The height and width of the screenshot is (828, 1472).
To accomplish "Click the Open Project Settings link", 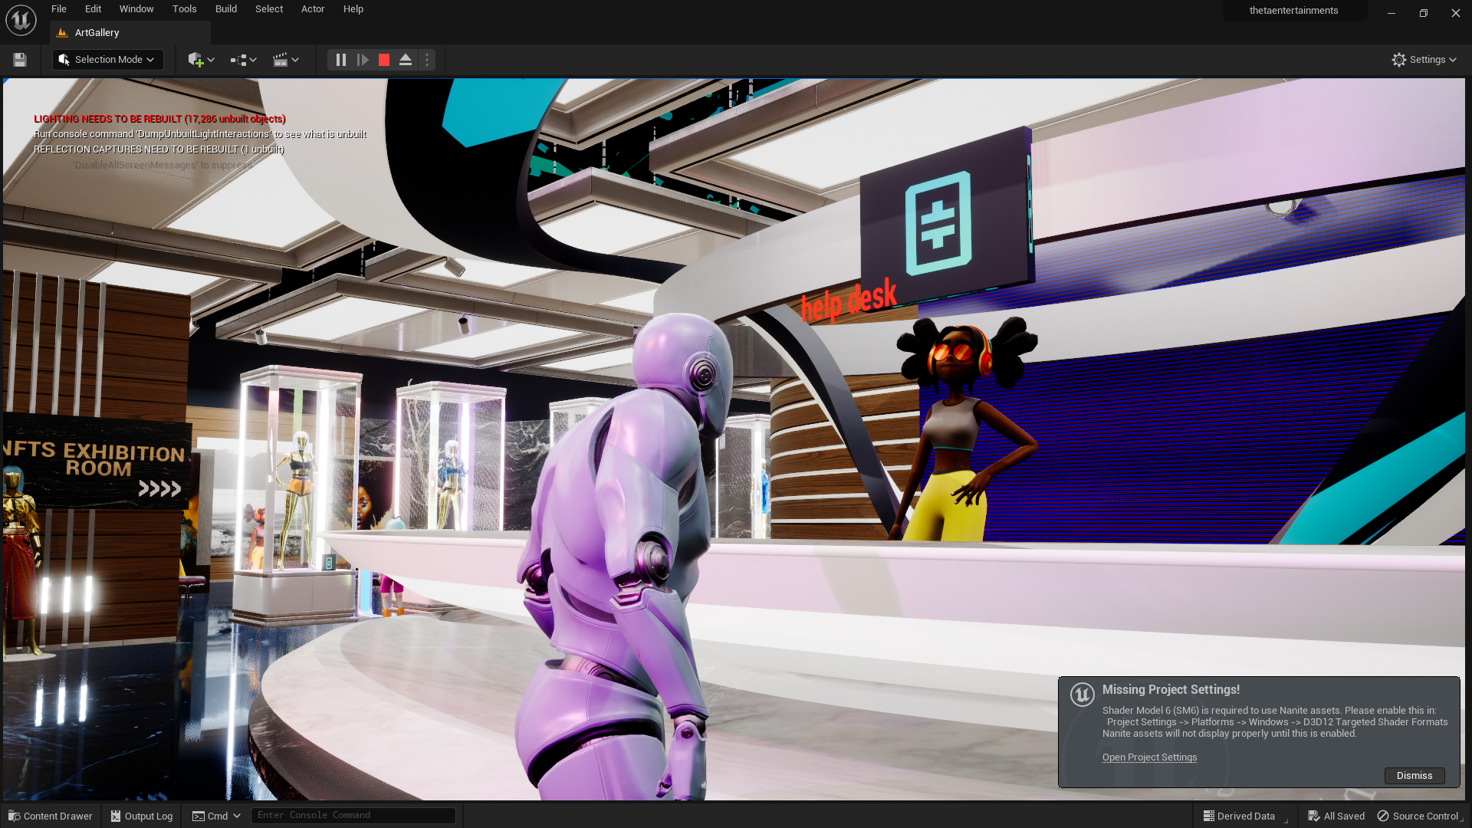I will (x=1149, y=757).
